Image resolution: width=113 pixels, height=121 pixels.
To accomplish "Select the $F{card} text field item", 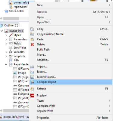I will (x=24, y=106).
